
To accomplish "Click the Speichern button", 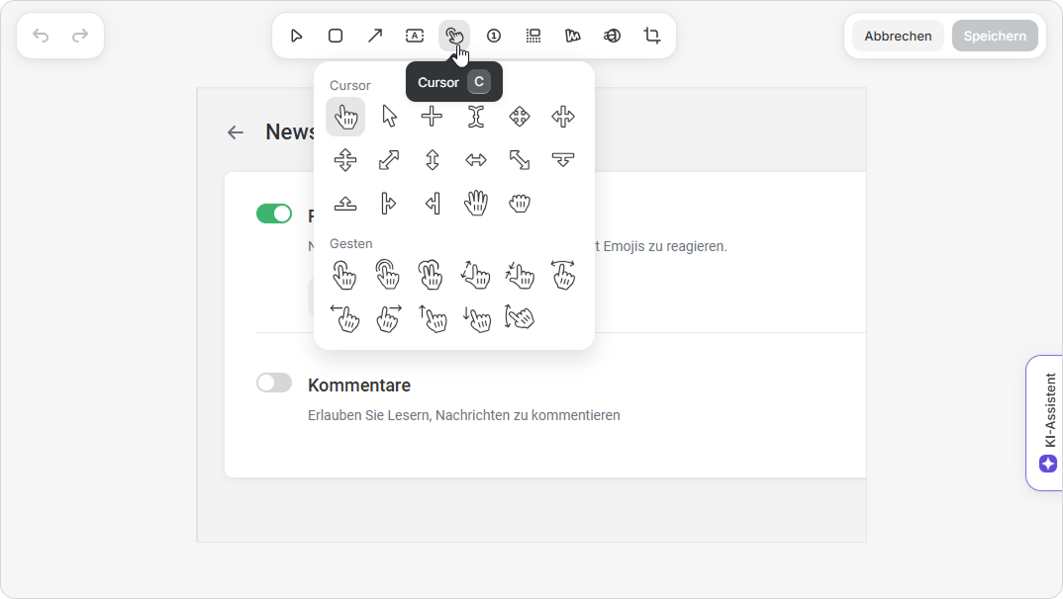I will [x=995, y=36].
